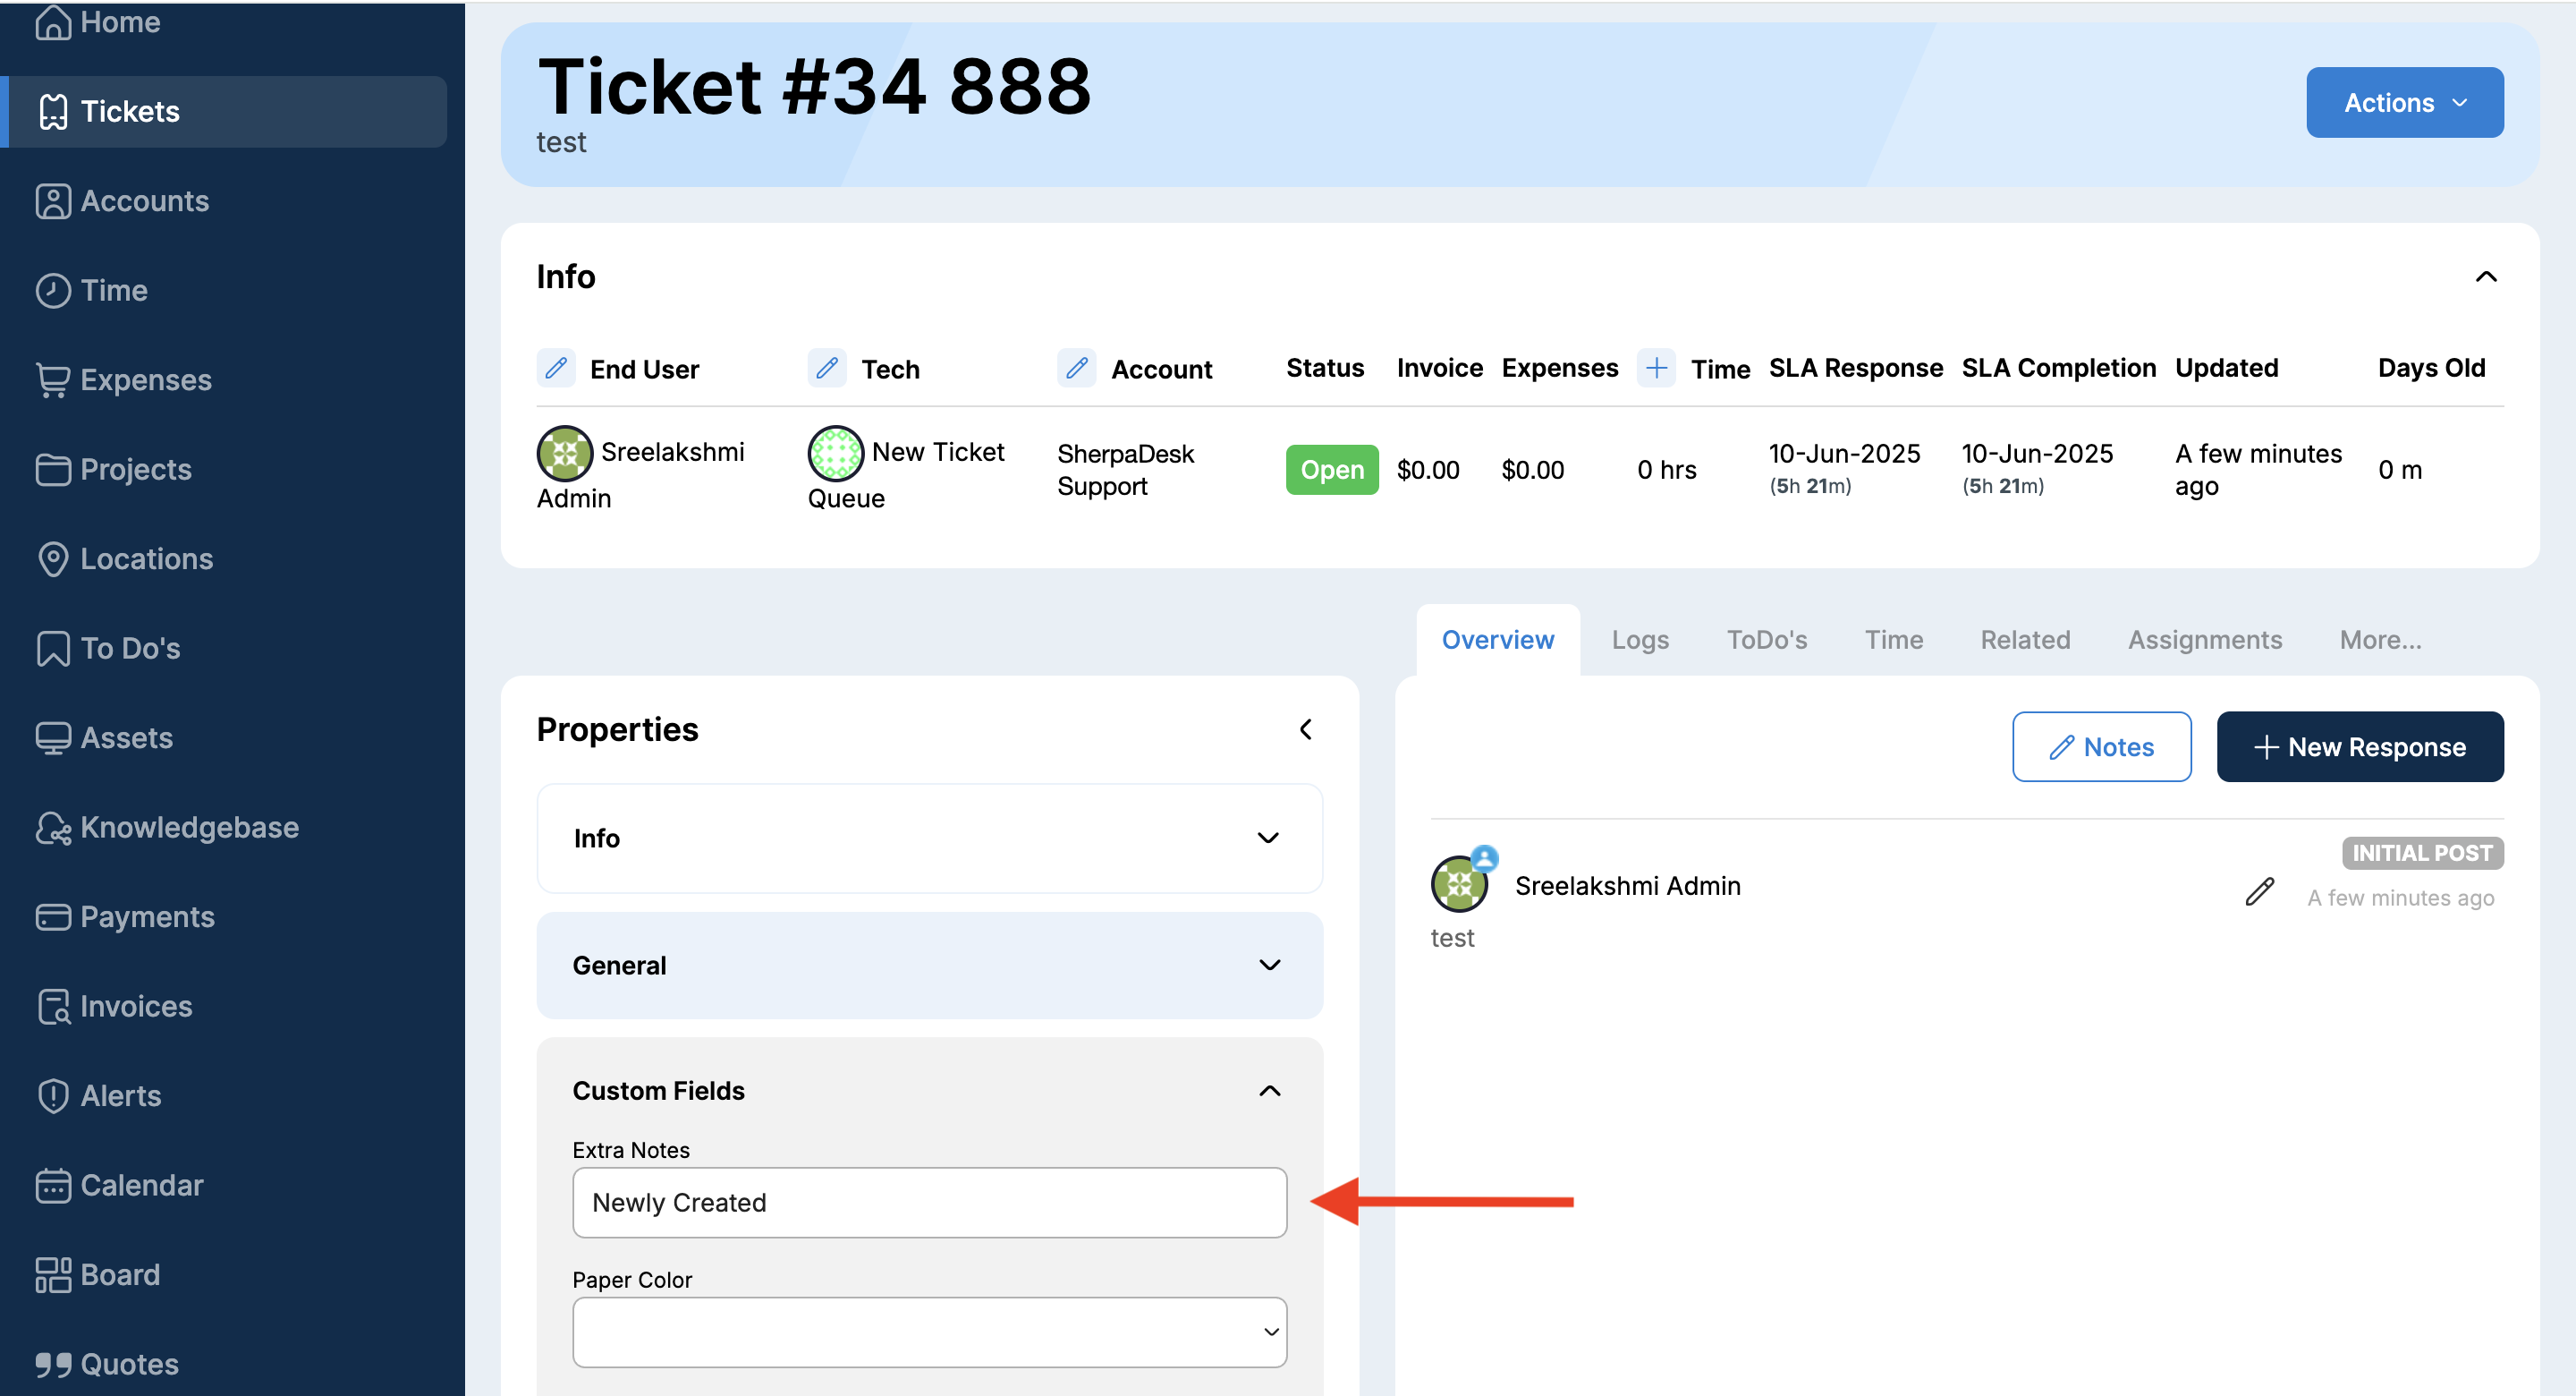Click the End User edit pencil icon
This screenshot has width=2576, height=1396.
[556, 369]
